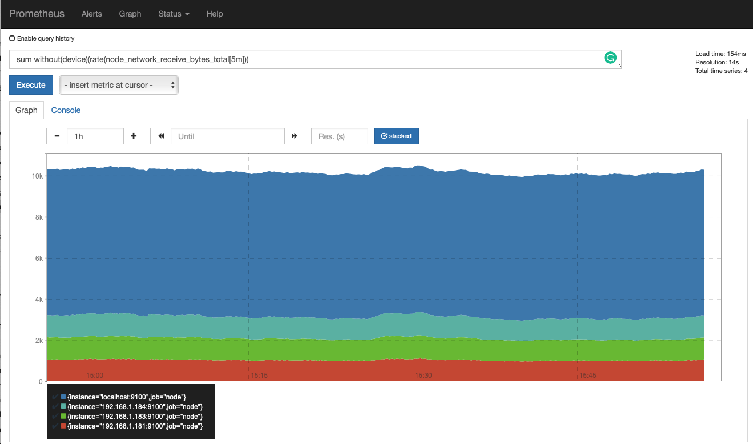Image resolution: width=753 pixels, height=444 pixels.
Task: Open the Status dropdown menu
Action: coord(174,14)
